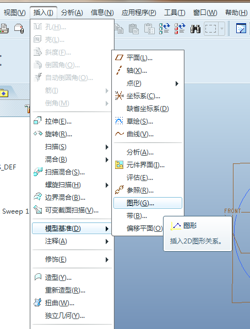Image resolution: width=250 pixels, height=329 pixels.
Task: Select 参照(R)... entry
Action: coord(148,190)
